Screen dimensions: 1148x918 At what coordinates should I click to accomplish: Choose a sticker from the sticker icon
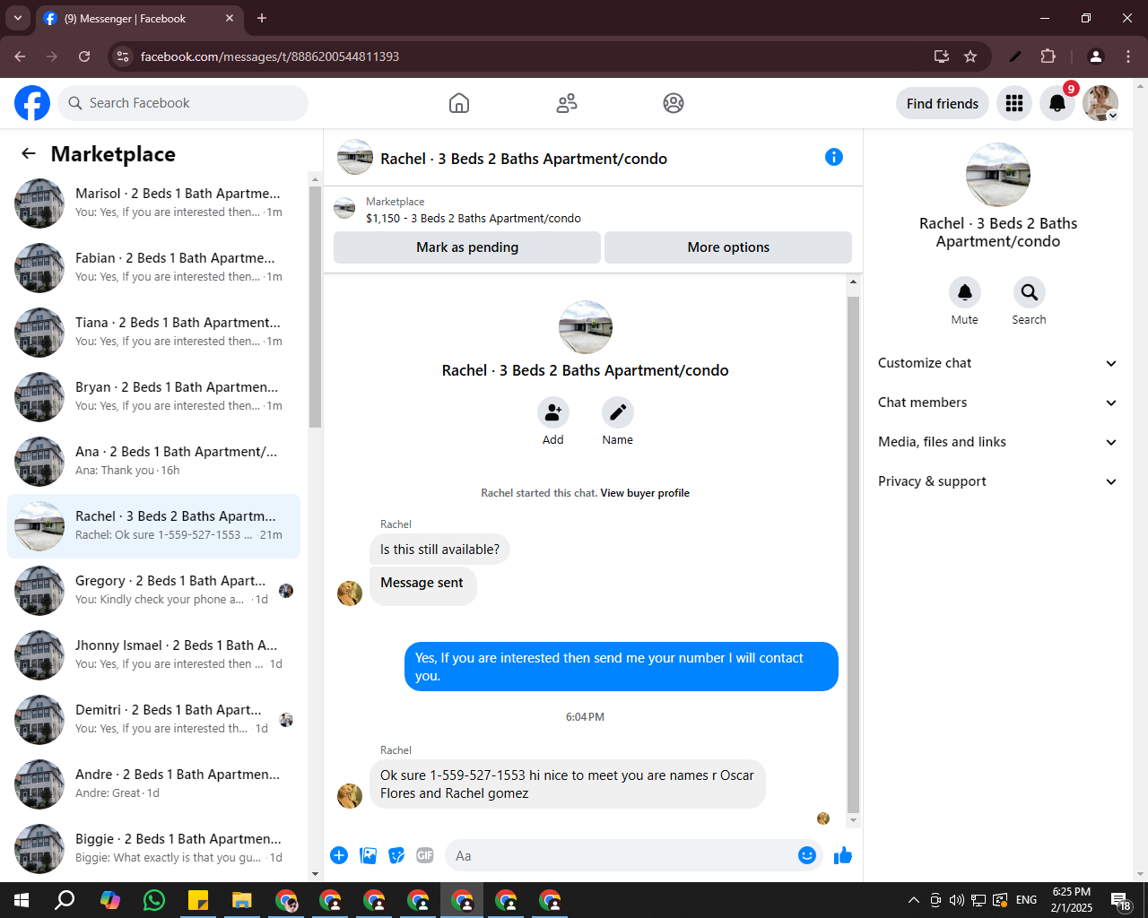pyautogui.click(x=396, y=855)
